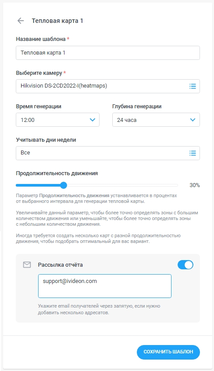Click the СОХРАНИТЬ ШАБЛОН button
The height and width of the screenshot is (371, 214).
pos(168,352)
